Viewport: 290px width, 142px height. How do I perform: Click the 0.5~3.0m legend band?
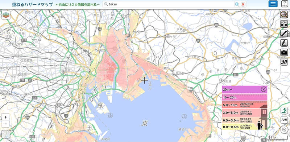(244, 120)
